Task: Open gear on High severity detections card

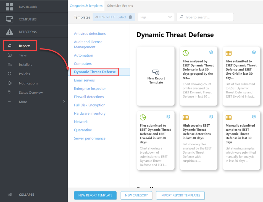Action: tap(211, 117)
